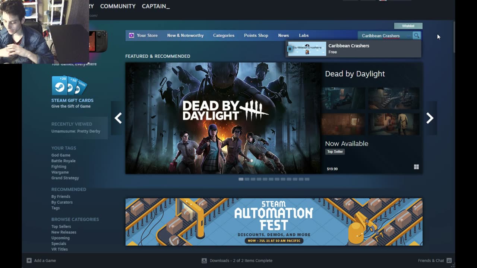The height and width of the screenshot is (268, 477).
Task: Open CAPTAIN_ profile menu
Action: (x=156, y=6)
